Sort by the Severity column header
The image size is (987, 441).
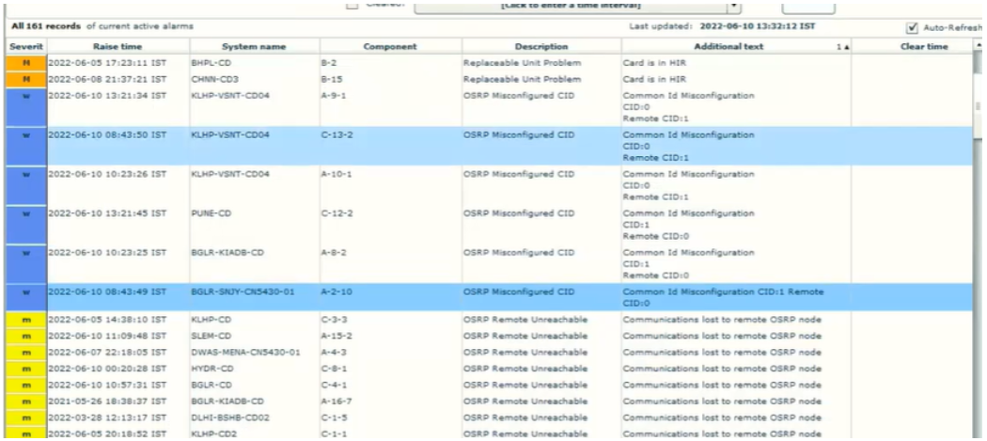(25, 47)
